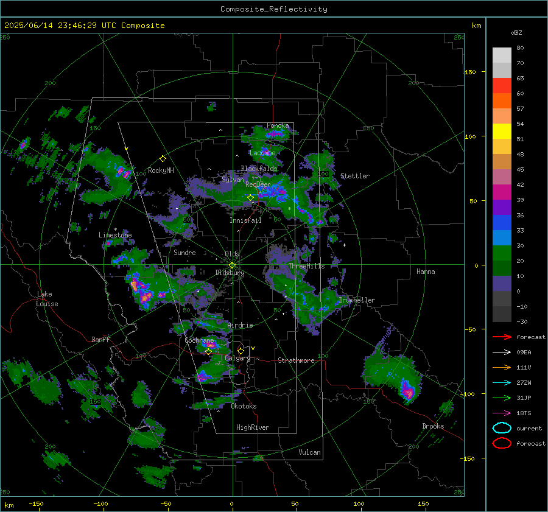Click the Cochrane label
Viewport: 548px width, 512px height.
[199, 340]
